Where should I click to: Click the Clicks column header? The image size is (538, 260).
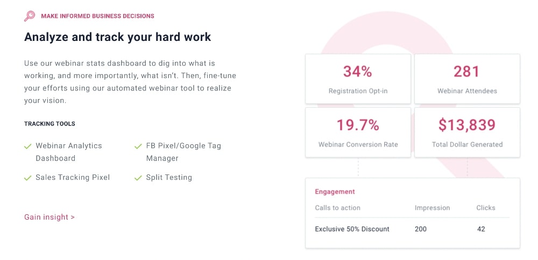pyautogui.click(x=485, y=208)
